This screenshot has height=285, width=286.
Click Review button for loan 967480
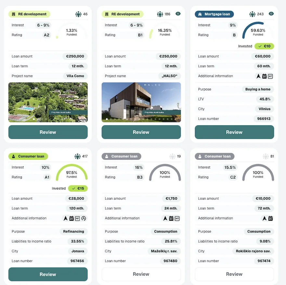(x=141, y=274)
